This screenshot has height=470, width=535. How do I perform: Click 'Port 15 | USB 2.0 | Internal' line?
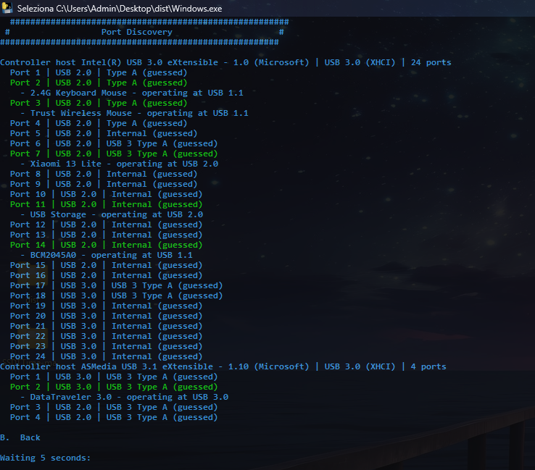(x=106, y=265)
